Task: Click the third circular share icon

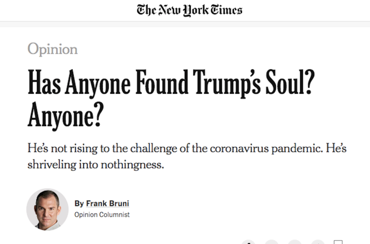Action: point(295,242)
